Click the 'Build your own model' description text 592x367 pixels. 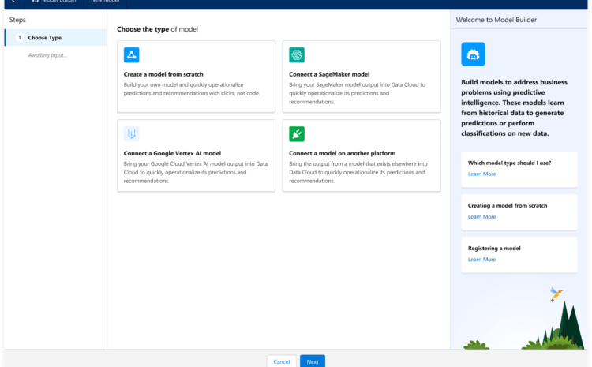[192, 89]
